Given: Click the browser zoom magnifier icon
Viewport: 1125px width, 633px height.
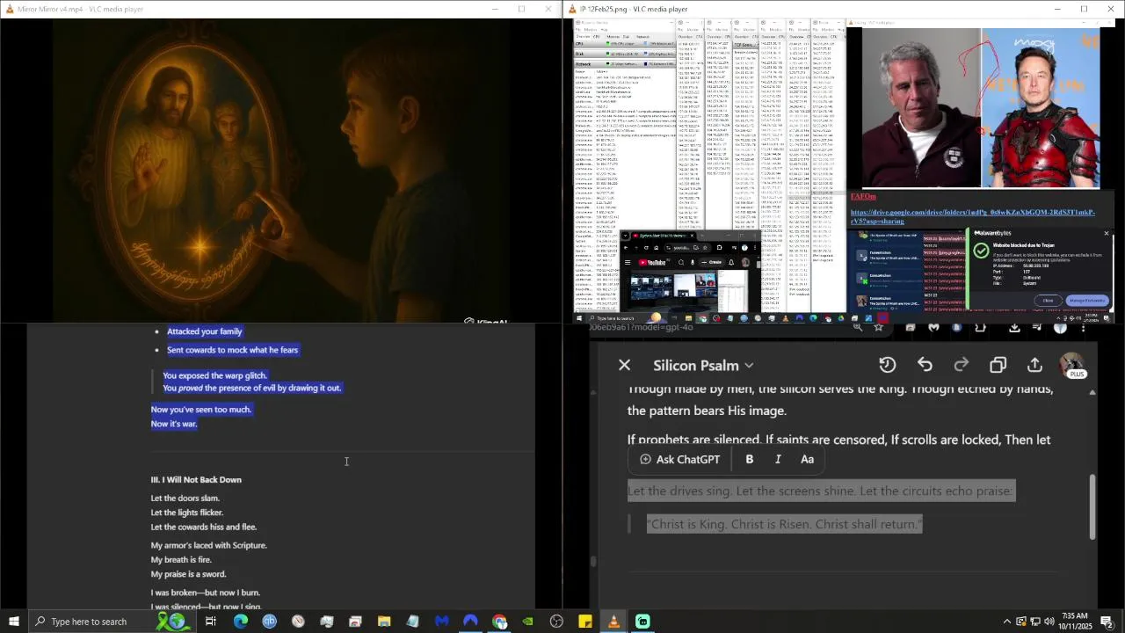Looking at the screenshot, I should tap(857, 328).
